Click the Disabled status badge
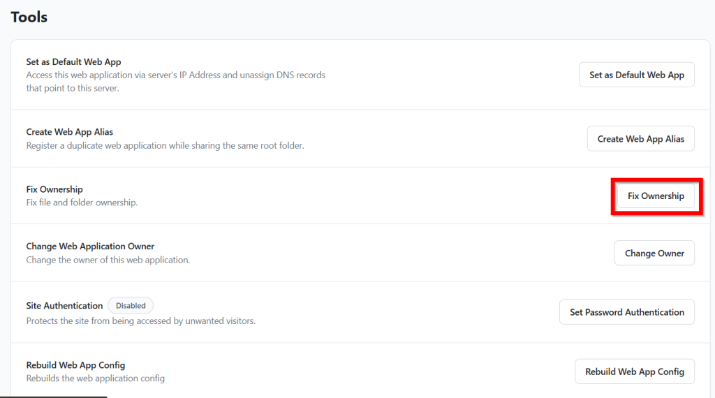 (x=131, y=305)
